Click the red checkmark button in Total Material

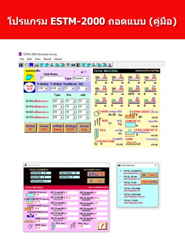pyautogui.click(x=102, y=226)
